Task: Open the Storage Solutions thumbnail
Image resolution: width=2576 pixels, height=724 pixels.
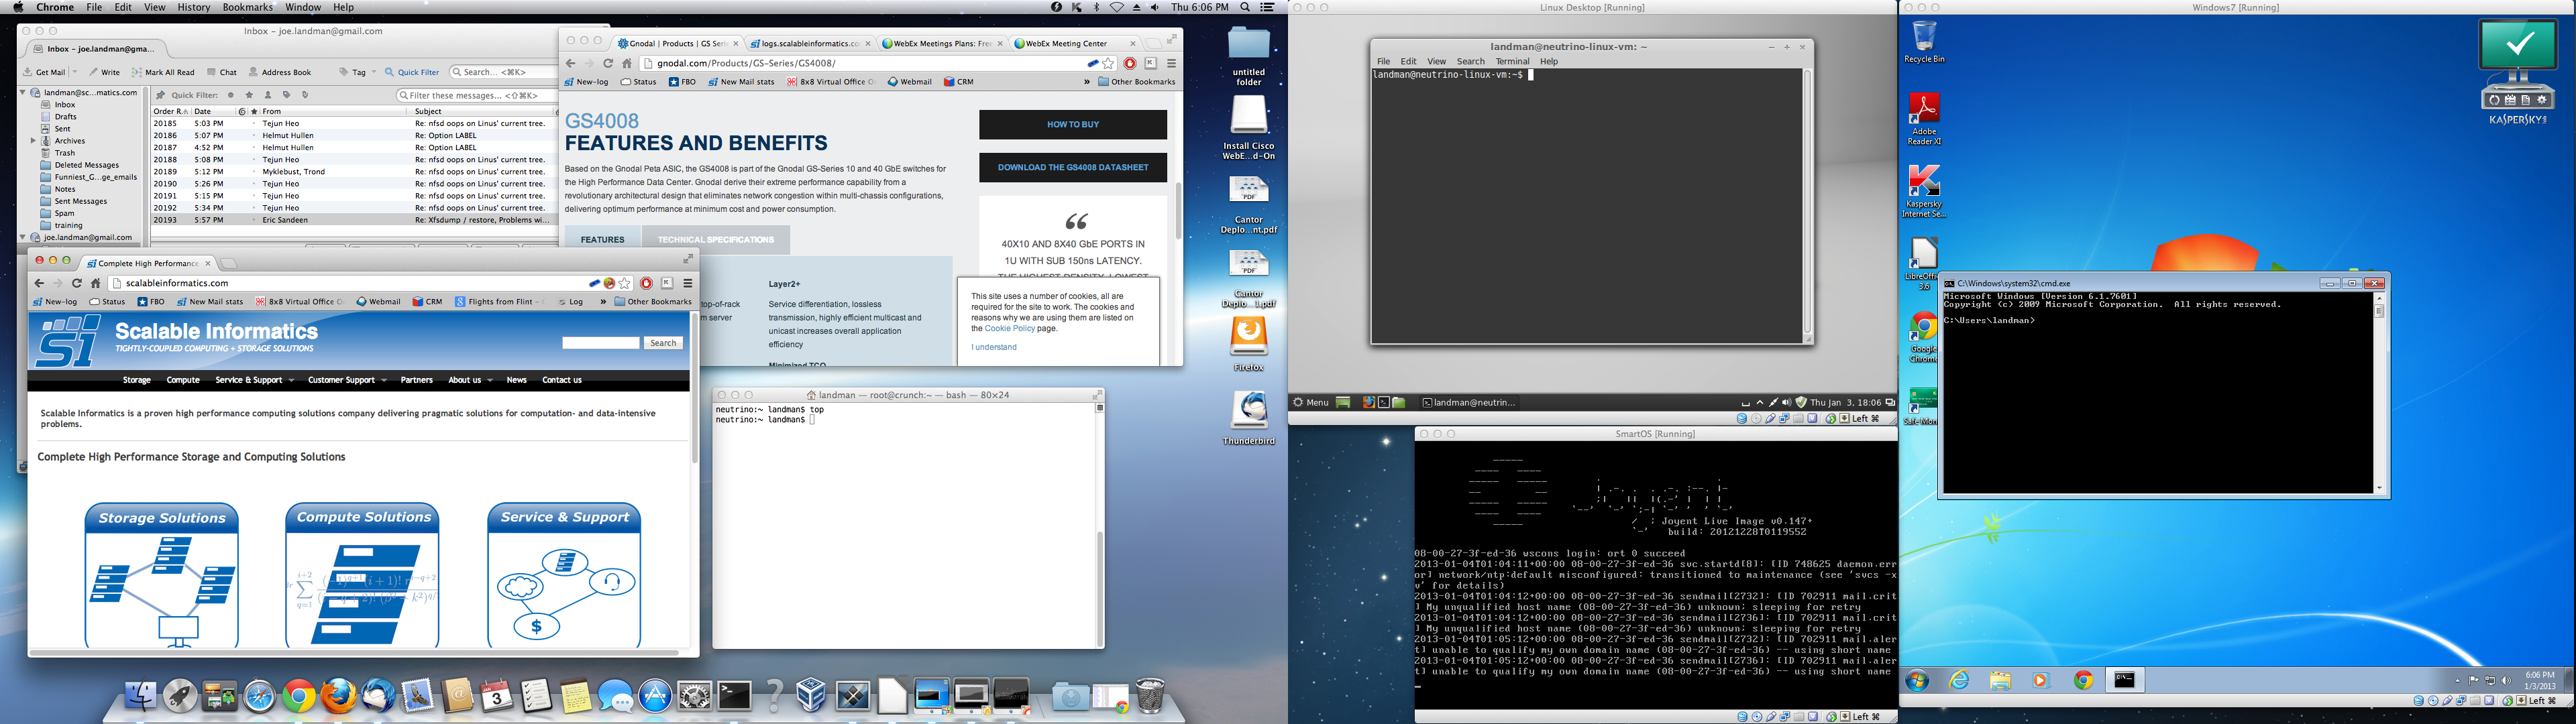Action: tap(162, 576)
